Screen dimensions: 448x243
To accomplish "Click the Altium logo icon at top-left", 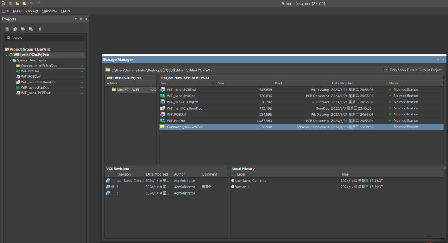I will point(3,3).
